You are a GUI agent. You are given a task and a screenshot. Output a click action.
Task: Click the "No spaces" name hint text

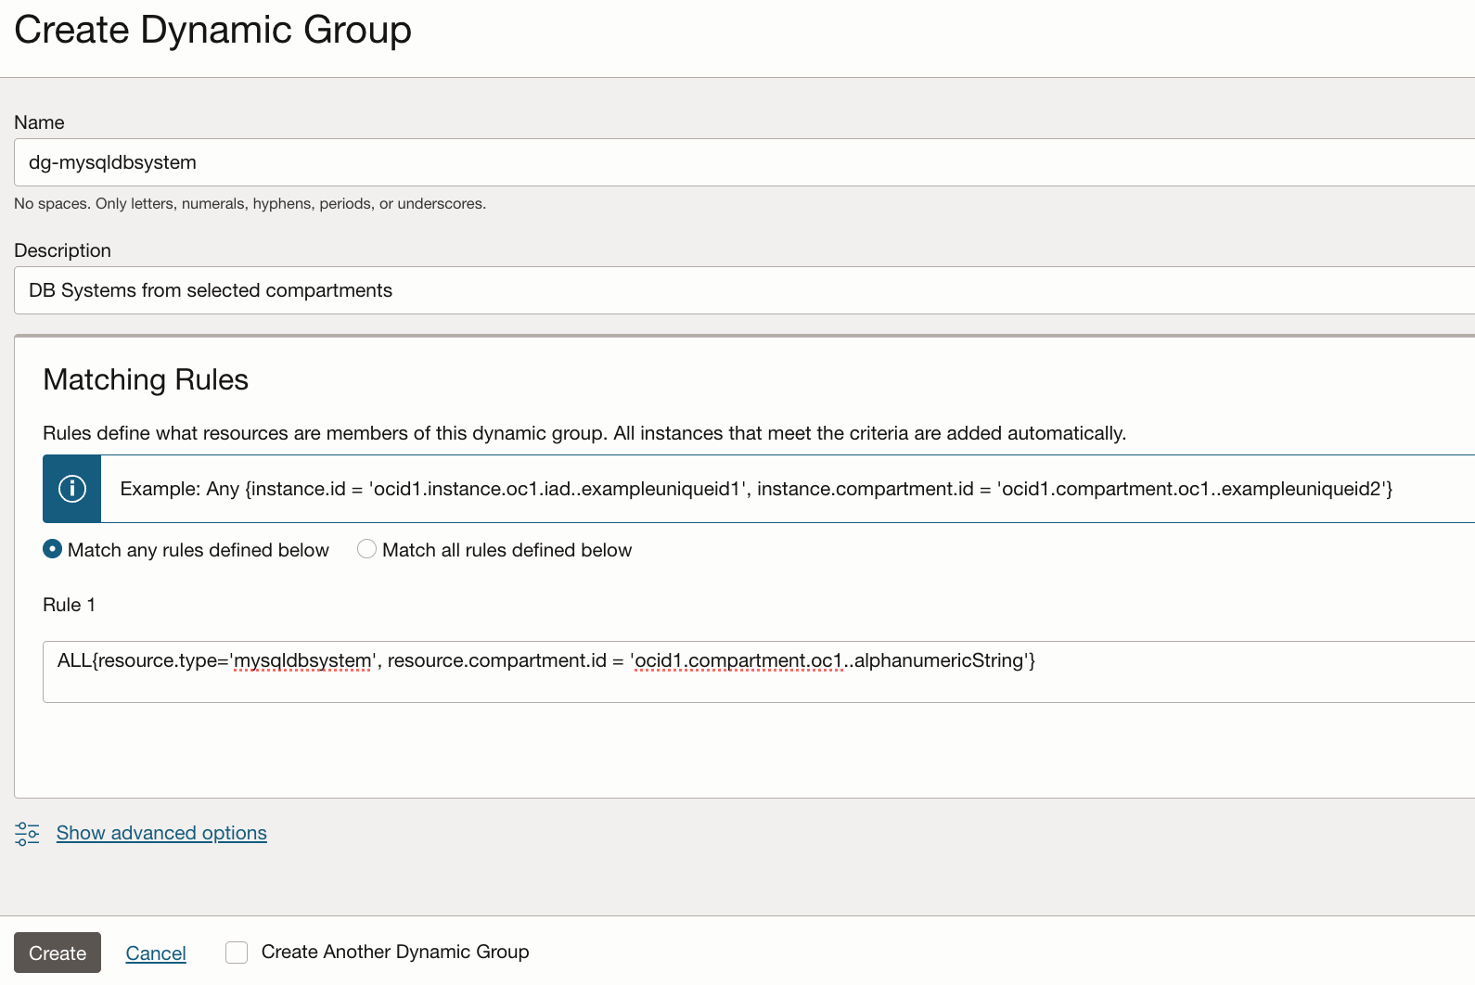click(x=250, y=203)
